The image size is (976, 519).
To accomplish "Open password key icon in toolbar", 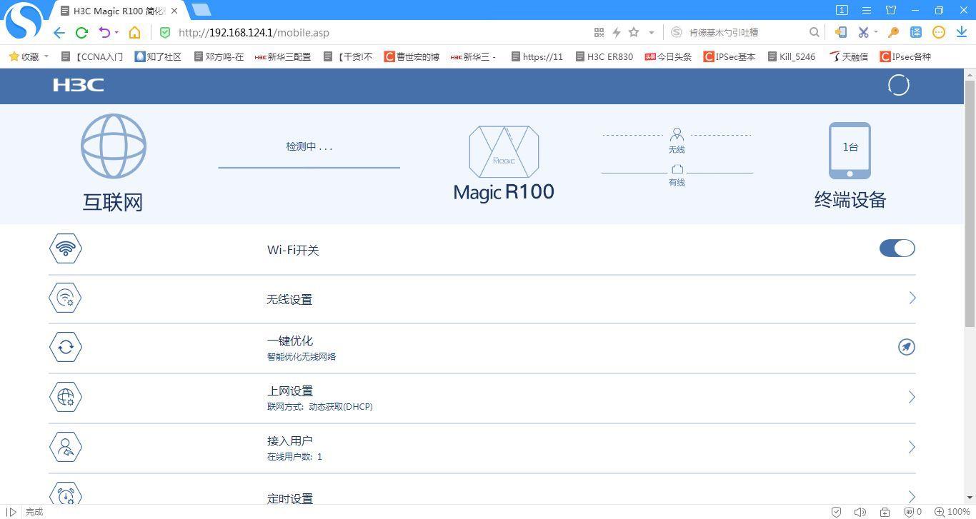I will tap(893, 32).
